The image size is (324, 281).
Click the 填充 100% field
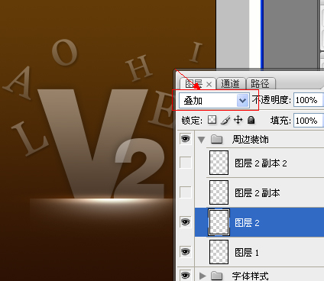tap(309, 120)
